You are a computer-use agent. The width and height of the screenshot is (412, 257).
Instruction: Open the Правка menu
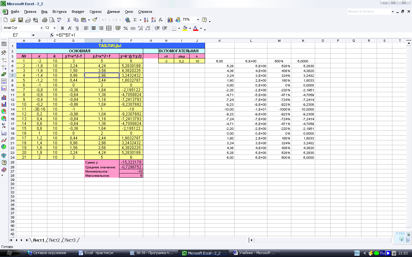[x=30, y=12]
